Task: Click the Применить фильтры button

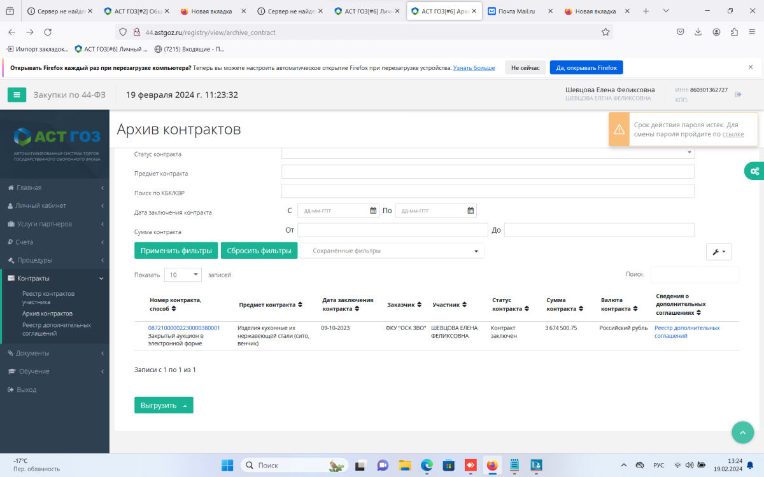Action: [x=176, y=251]
